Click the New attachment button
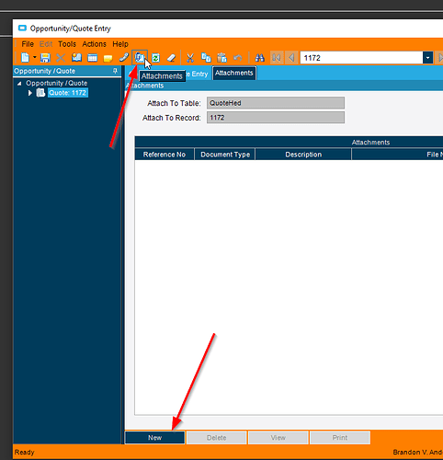Screen dimensions: 443x460 tap(154, 438)
